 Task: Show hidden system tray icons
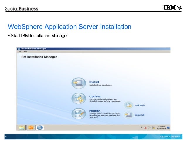pyautogui.click(x=141, y=127)
